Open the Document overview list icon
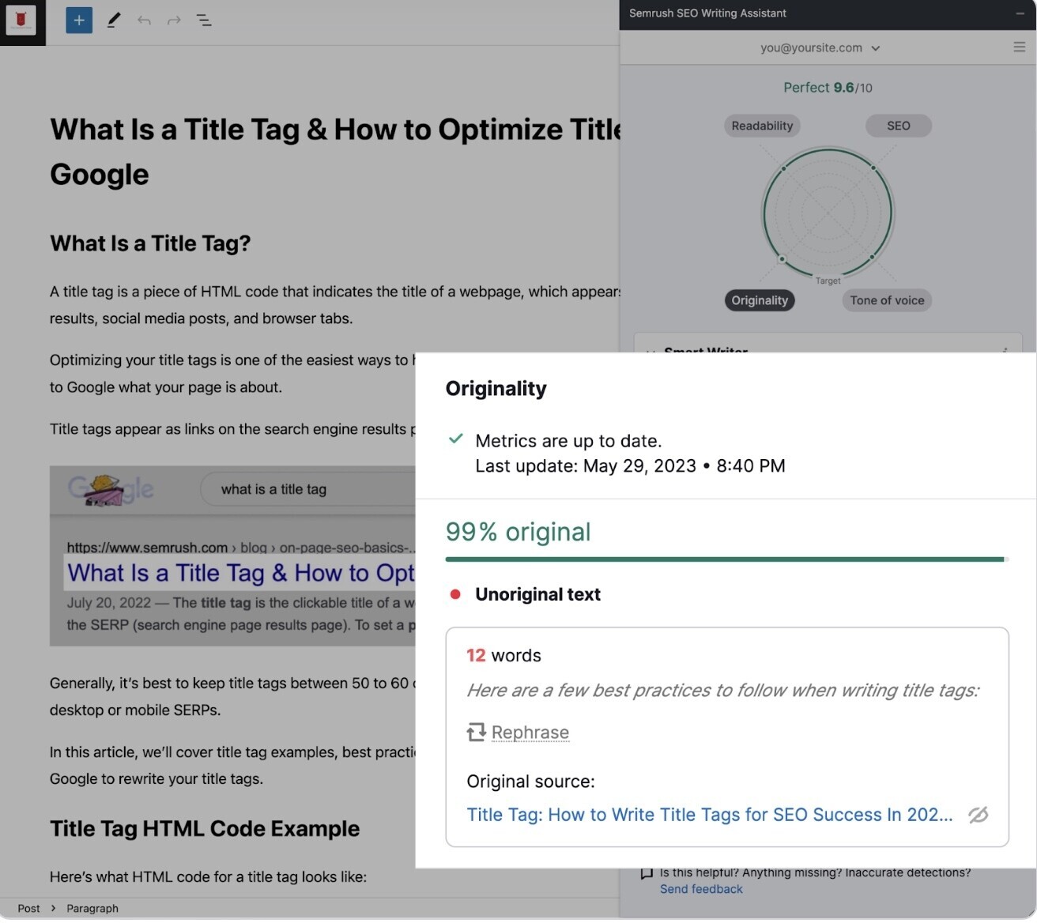 pyautogui.click(x=204, y=20)
